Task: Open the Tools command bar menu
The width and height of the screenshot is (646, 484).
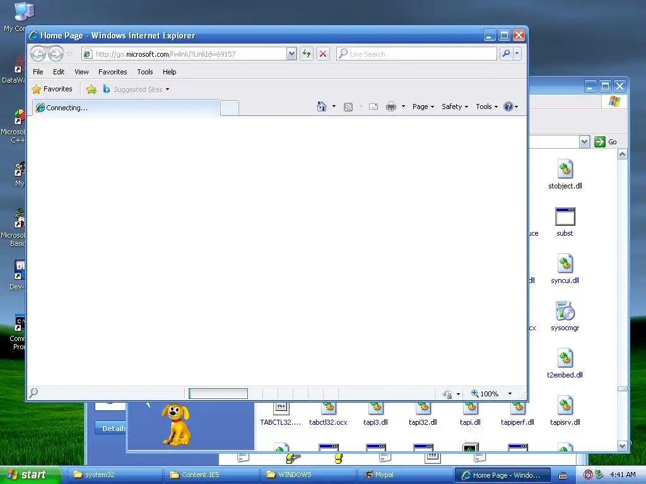Action: tap(486, 107)
